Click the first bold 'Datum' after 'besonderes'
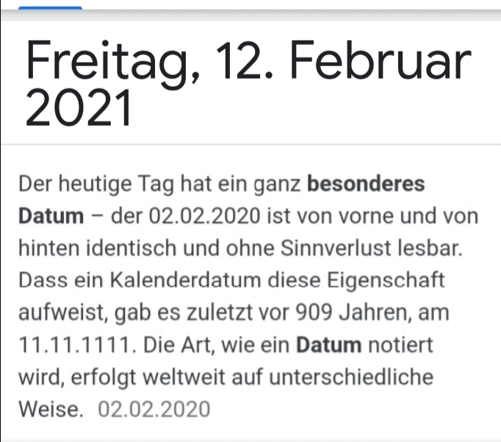This screenshot has height=442, width=501. (x=51, y=216)
